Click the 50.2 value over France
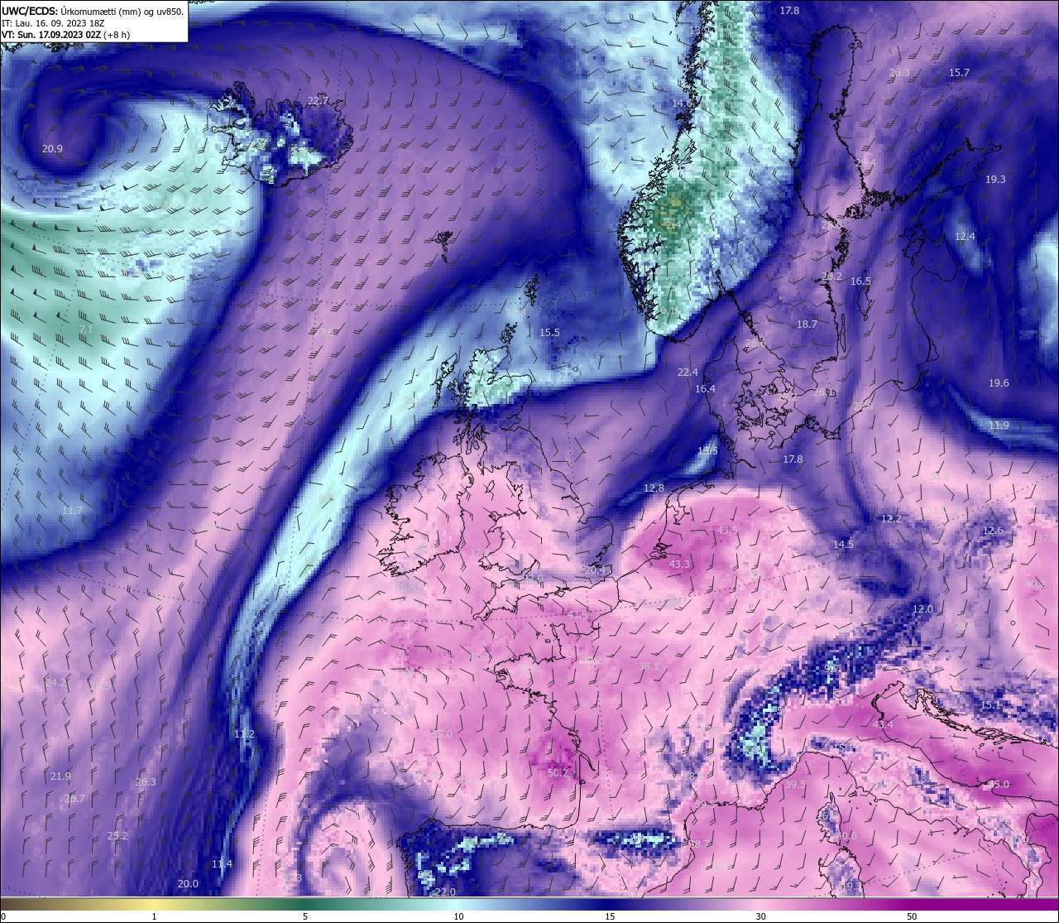Screen dimensions: 1059x923 [x=558, y=773]
